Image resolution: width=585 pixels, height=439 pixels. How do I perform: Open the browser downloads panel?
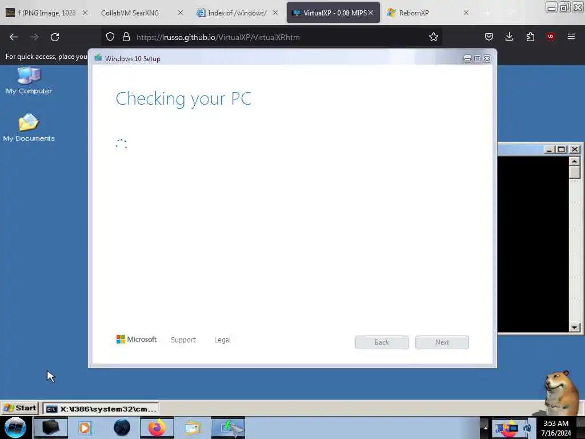pos(509,37)
